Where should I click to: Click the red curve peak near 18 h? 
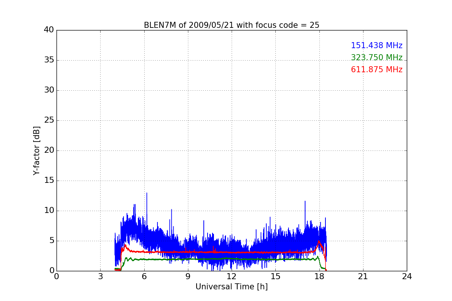(x=319, y=241)
